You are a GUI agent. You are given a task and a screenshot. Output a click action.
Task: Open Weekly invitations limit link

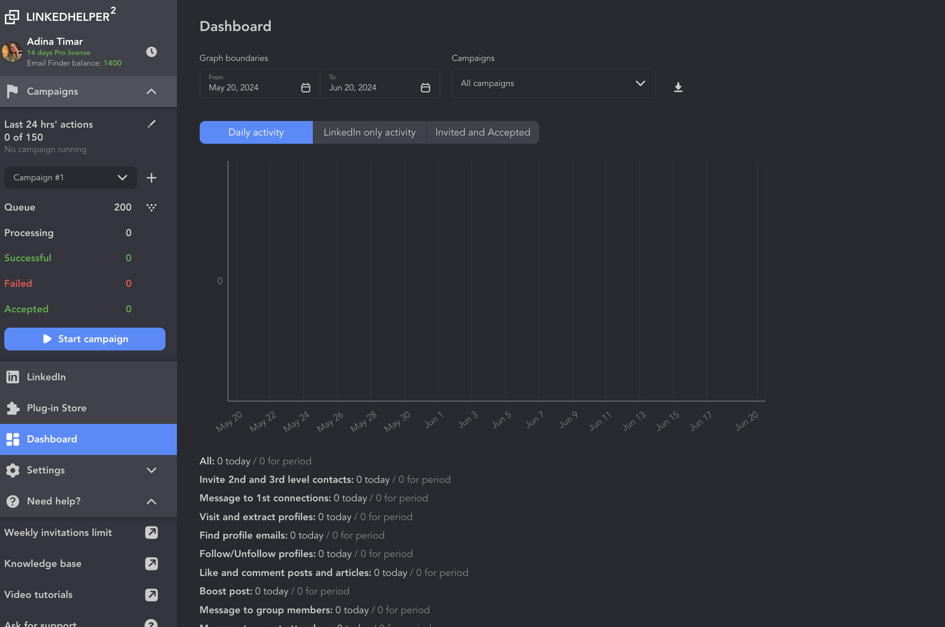pos(58,533)
